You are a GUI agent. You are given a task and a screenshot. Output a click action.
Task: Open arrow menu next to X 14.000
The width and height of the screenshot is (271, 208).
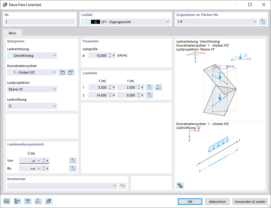[114, 95]
